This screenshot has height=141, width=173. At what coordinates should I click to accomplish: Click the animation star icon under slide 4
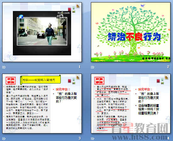click(92, 138)
